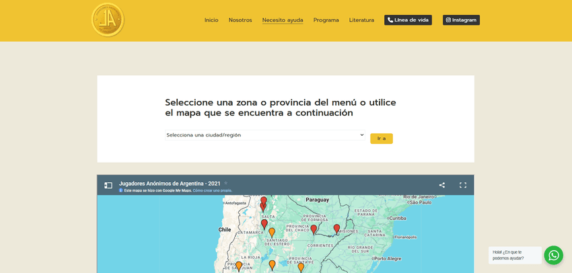Select the orange pin at San Juan
Image resolution: width=572 pixels, height=273 pixels.
239,266
